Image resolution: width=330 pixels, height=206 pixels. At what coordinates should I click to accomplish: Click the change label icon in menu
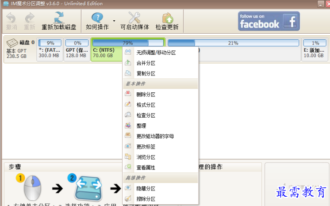128,145
